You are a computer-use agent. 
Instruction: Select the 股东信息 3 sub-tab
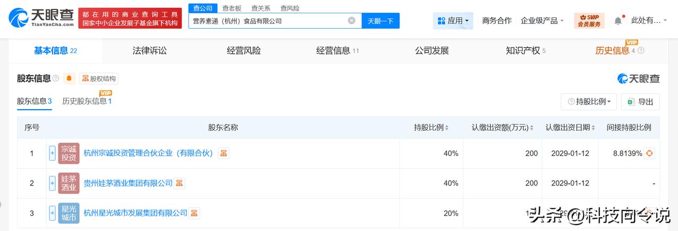[35, 101]
